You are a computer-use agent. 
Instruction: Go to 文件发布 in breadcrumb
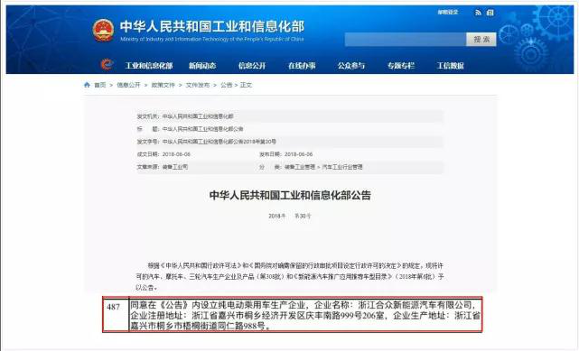coord(198,85)
